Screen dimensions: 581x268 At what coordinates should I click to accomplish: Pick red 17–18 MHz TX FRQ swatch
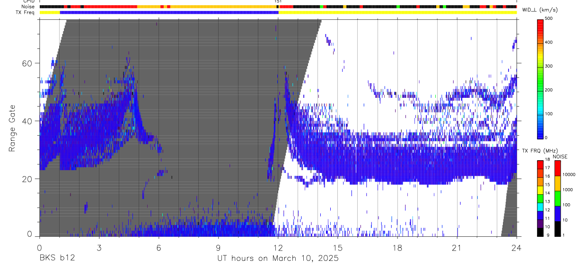540,164
